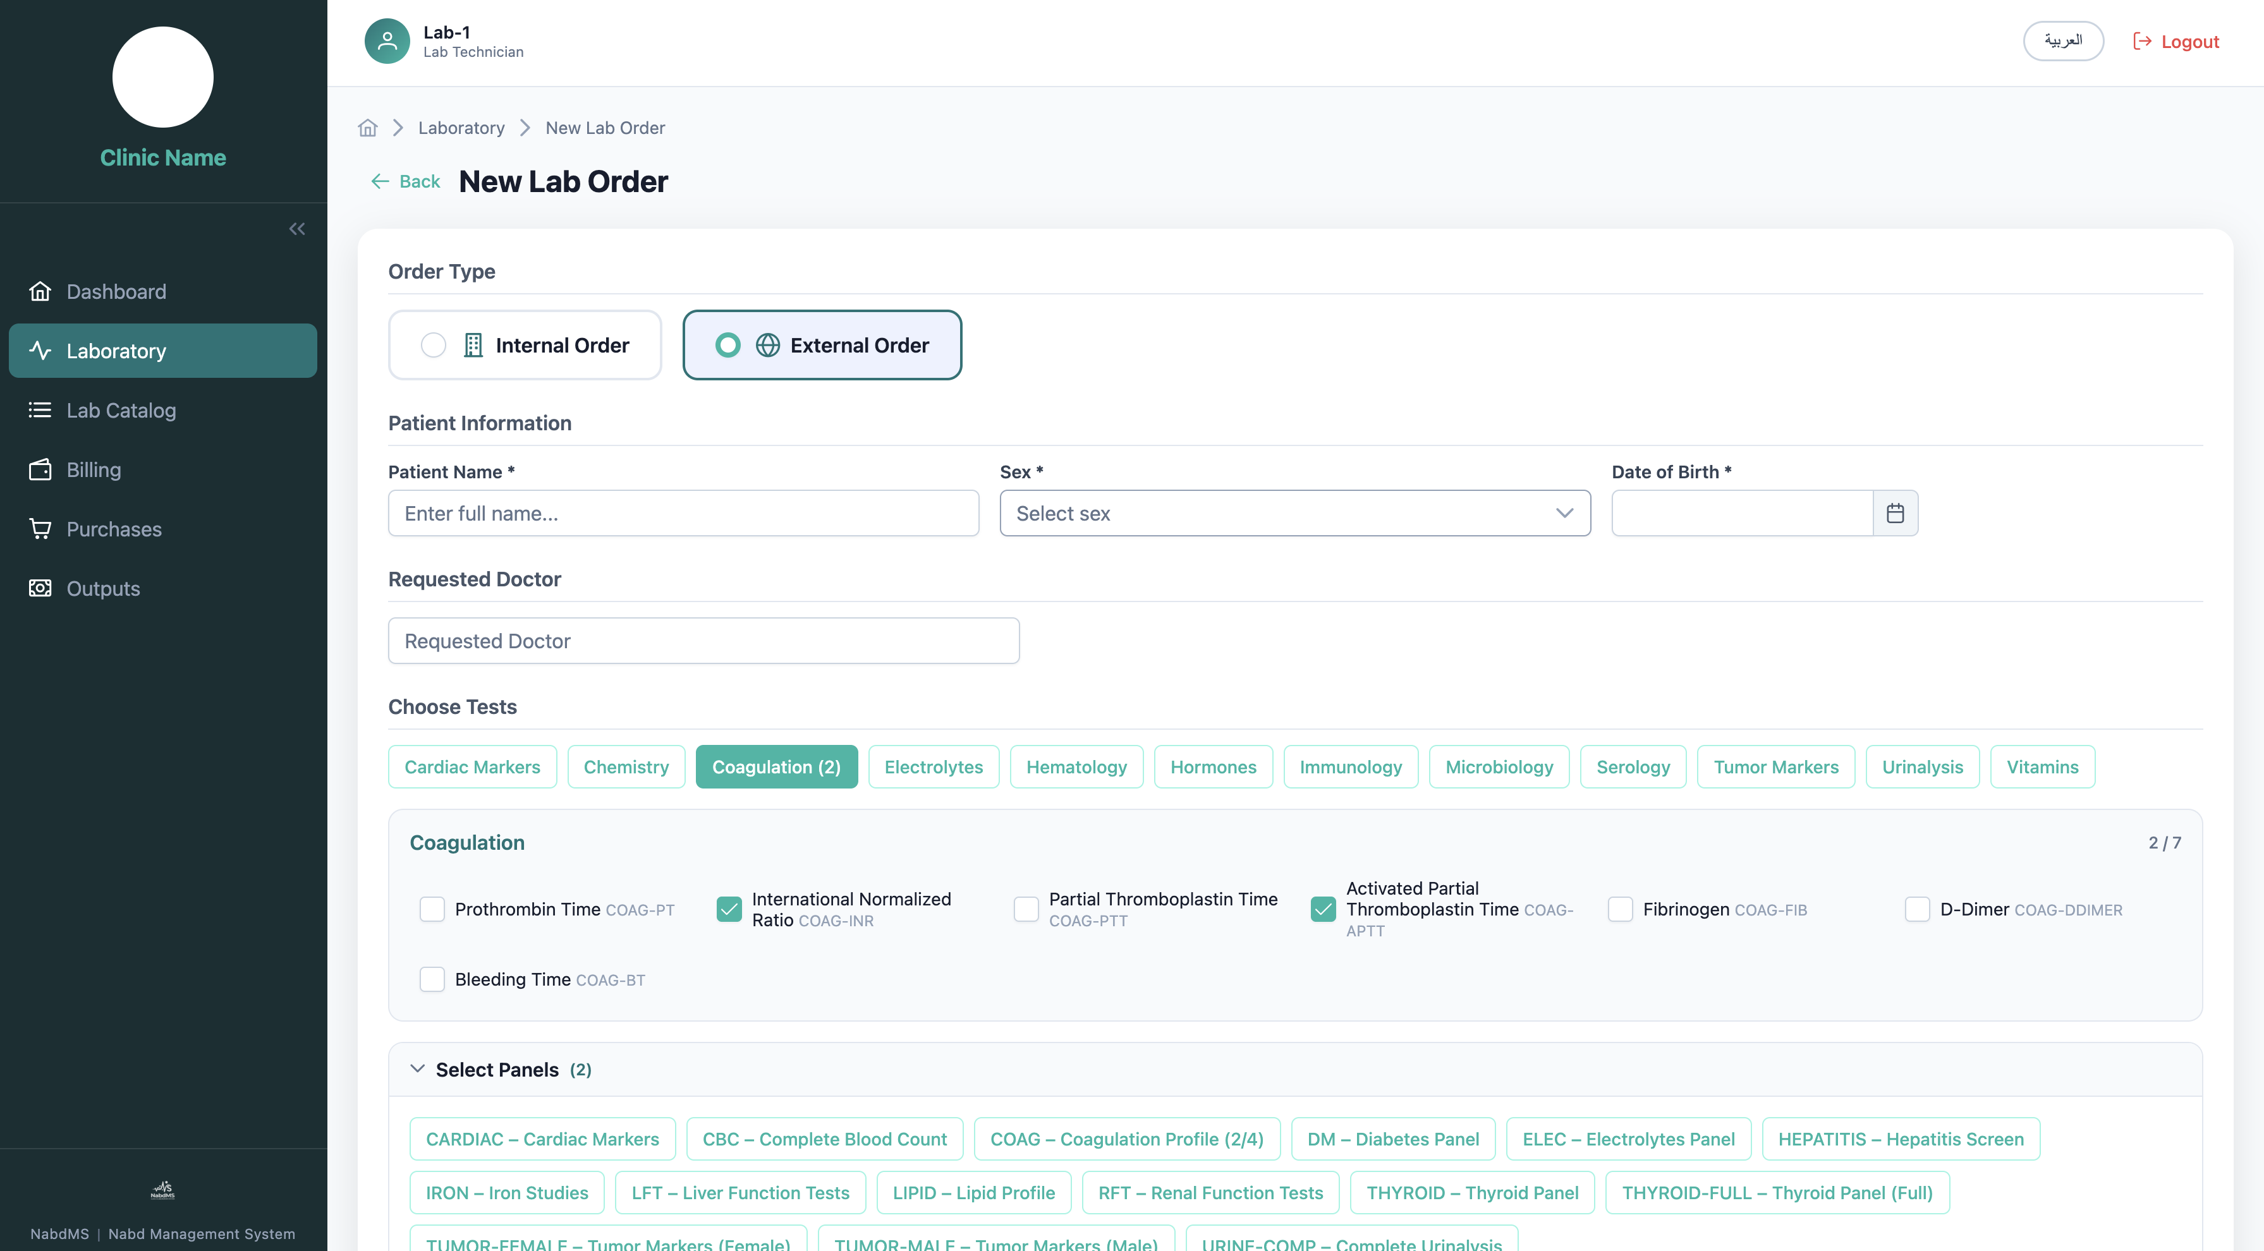Open the Date of Birth calendar icon
This screenshot has width=2264, height=1251.
click(1895, 513)
